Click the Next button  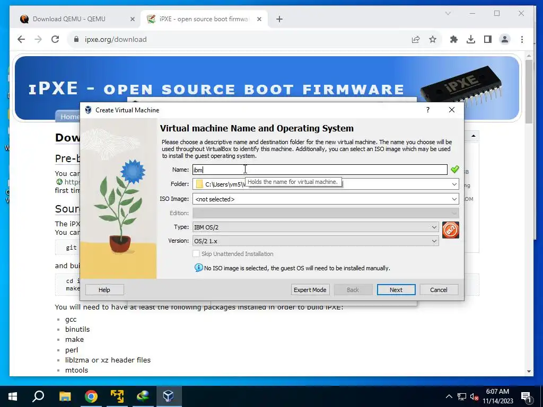396,290
